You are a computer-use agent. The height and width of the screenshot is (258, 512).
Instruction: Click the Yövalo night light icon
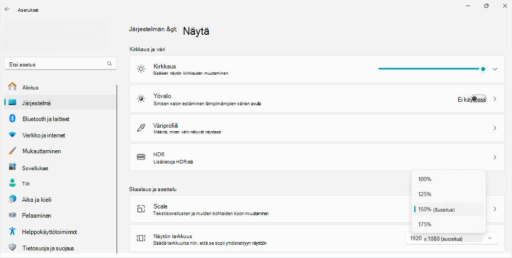(141, 99)
